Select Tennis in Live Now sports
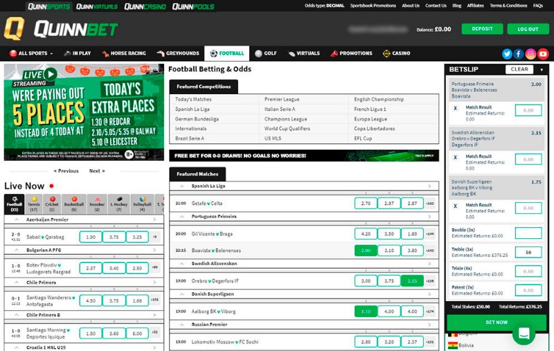Viewport: 554px width, 351px height. pyautogui.click(x=33, y=204)
